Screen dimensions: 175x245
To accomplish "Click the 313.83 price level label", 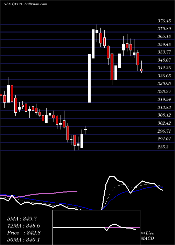I will (164, 107).
